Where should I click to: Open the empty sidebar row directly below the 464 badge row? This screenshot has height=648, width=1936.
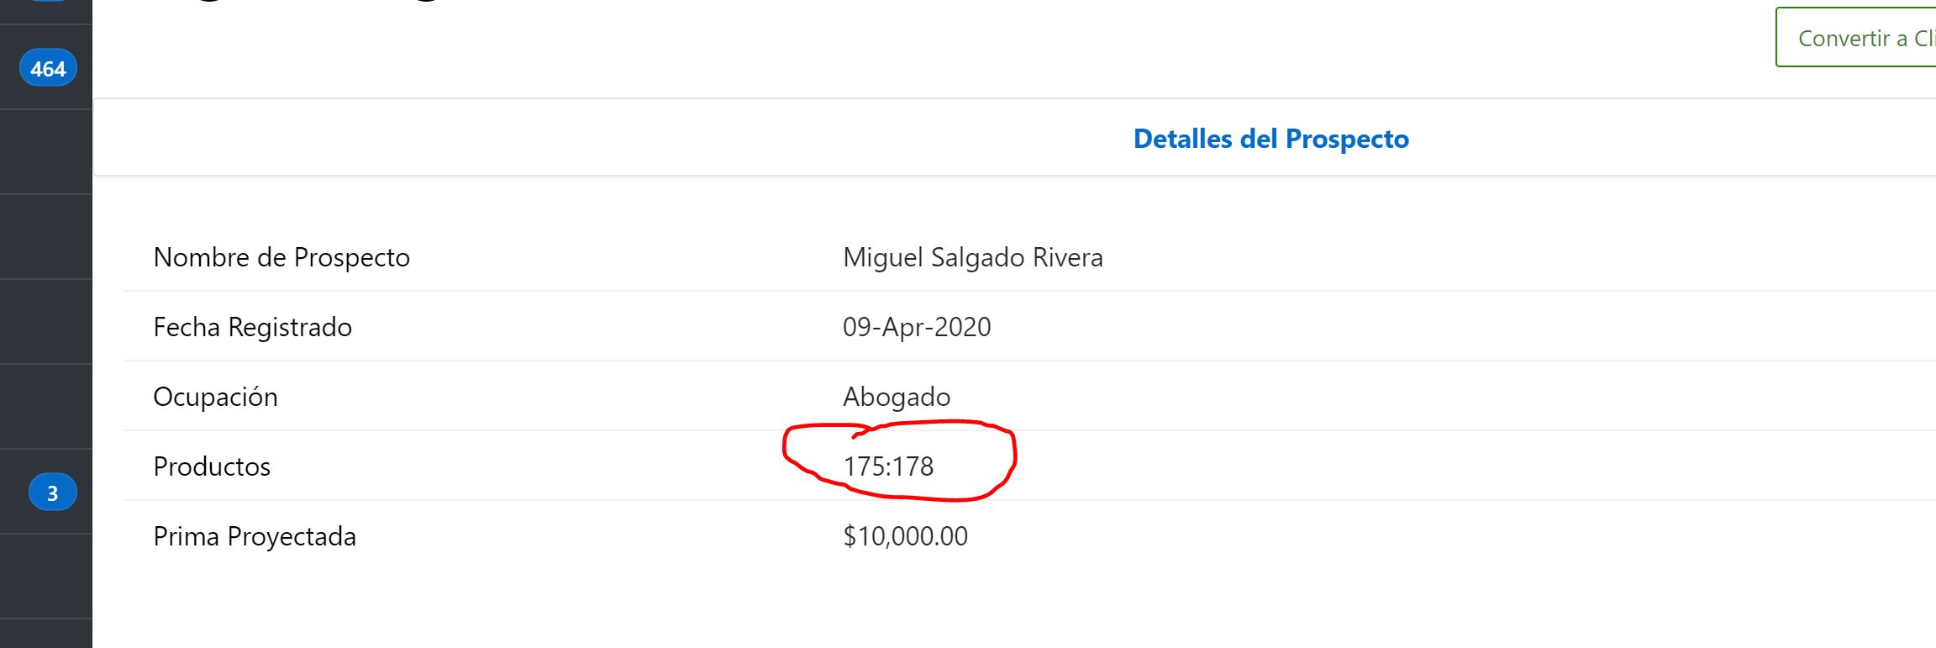pos(46,152)
